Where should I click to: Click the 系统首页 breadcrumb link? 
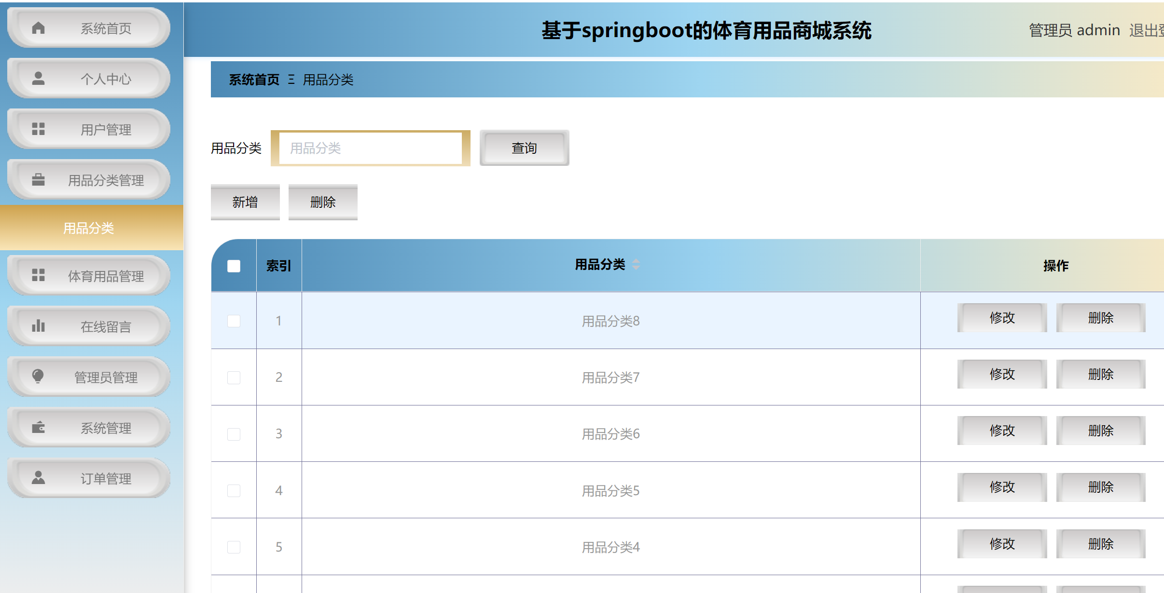click(254, 80)
